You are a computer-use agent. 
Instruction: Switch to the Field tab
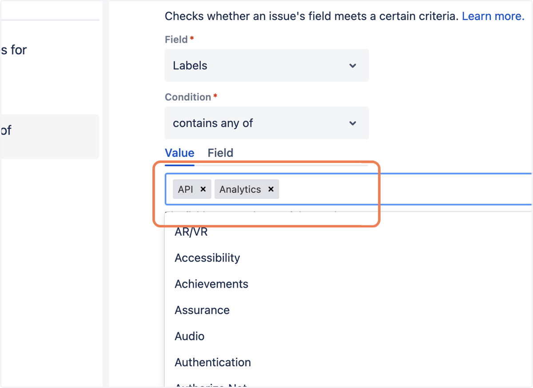[x=220, y=153]
